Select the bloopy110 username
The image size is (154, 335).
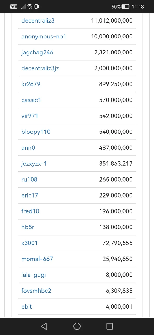click(36, 132)
